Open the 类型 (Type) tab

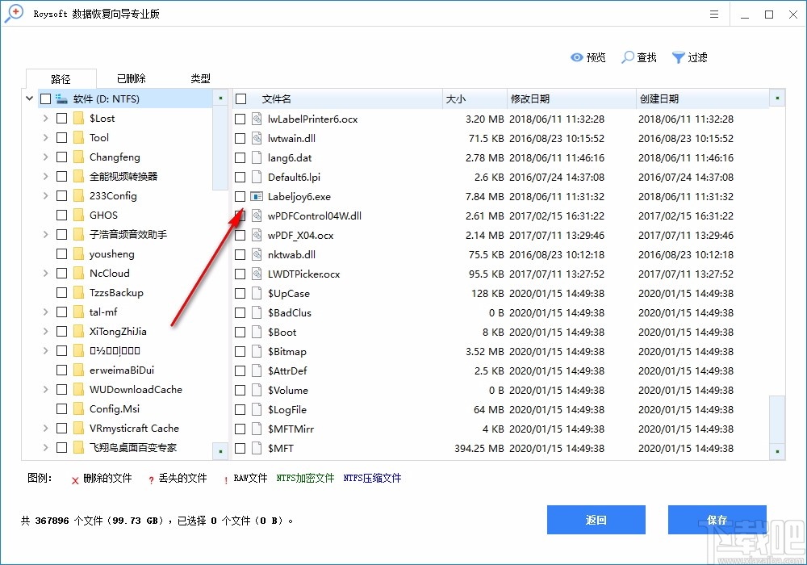click(x=199, y=78)
